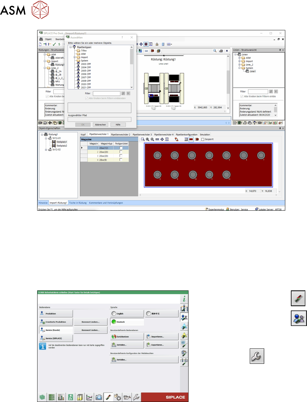Zoom out on the nozzle changer view
Viewport: 307px width, 402px height.
pyautogui.click(x=152, y=139)
